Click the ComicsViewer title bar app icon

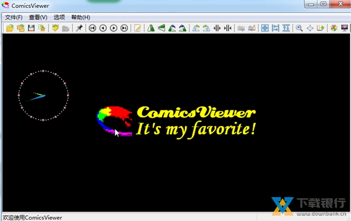tap(6, 5)
